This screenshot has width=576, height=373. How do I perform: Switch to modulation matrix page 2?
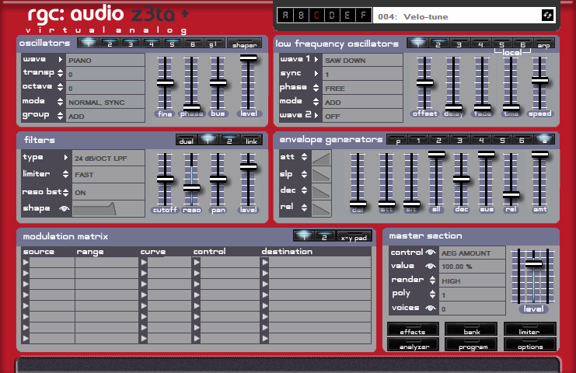[324, 236]
